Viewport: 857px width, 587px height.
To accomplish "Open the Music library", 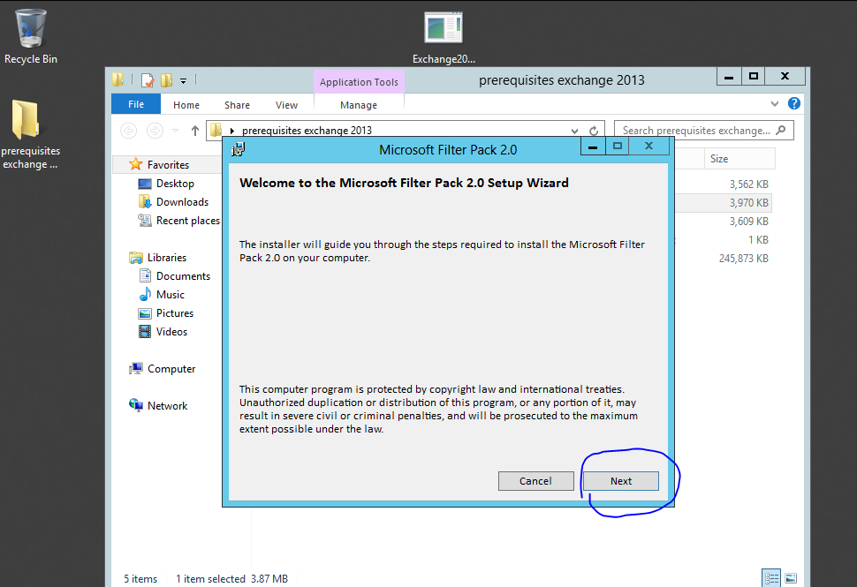I will coord(170,295).
